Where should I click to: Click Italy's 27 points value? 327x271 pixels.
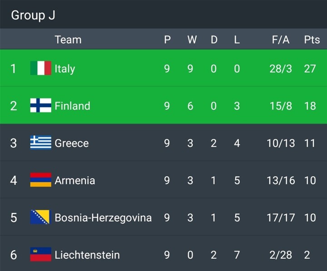[310, 69]
